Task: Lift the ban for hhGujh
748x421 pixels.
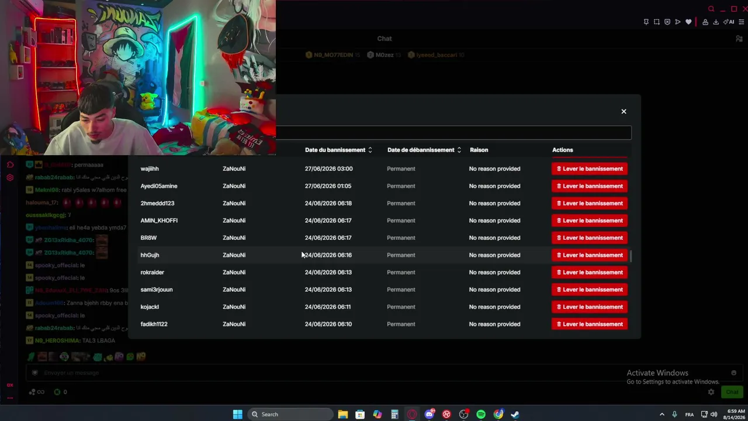Action: [590, 255]
